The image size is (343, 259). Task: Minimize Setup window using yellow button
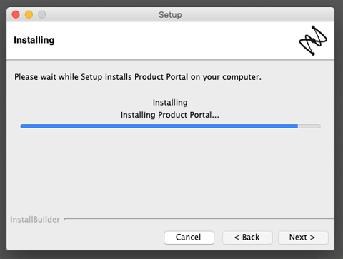29,14
